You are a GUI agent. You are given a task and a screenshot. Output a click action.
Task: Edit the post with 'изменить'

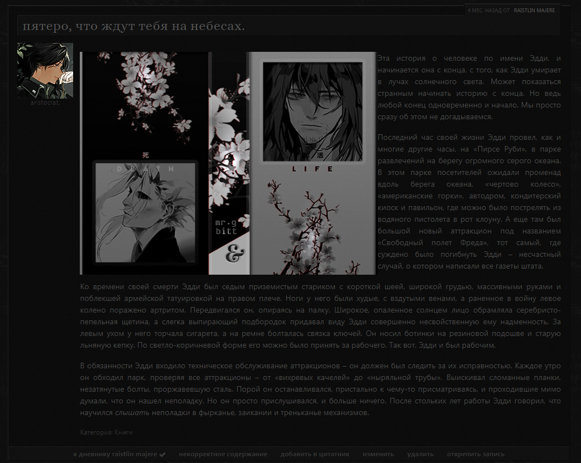pos(378,454)
